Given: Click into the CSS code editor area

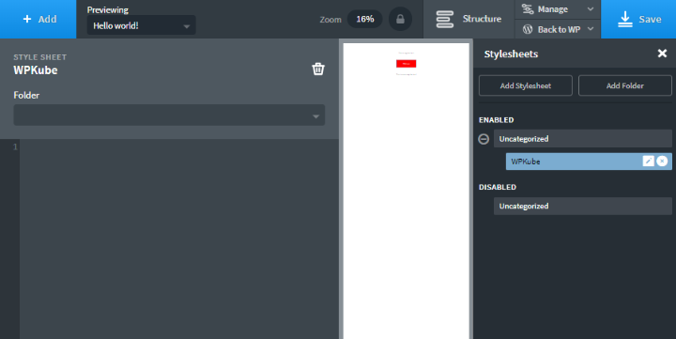Looking at the screenshot, I should pos(179,239).
